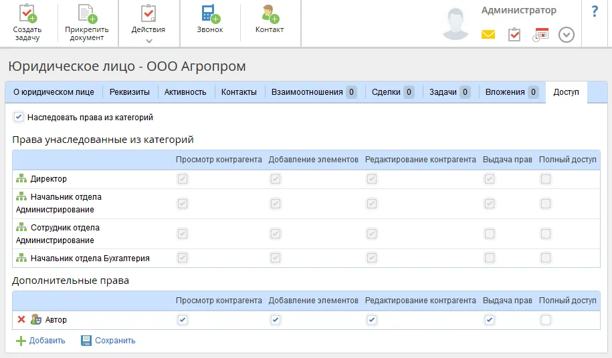Toggle Автор Добавление элементов checkbox

coord(276,320)
